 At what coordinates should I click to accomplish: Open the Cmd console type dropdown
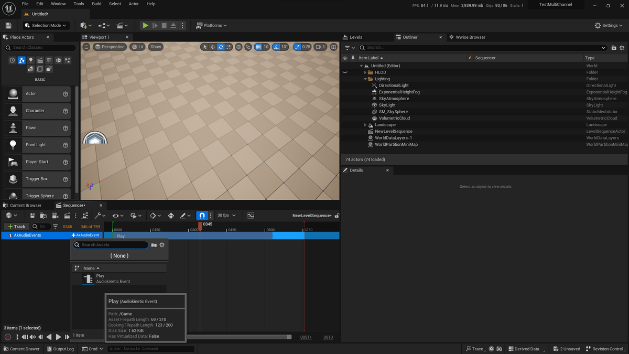click(x=93, y=349)
